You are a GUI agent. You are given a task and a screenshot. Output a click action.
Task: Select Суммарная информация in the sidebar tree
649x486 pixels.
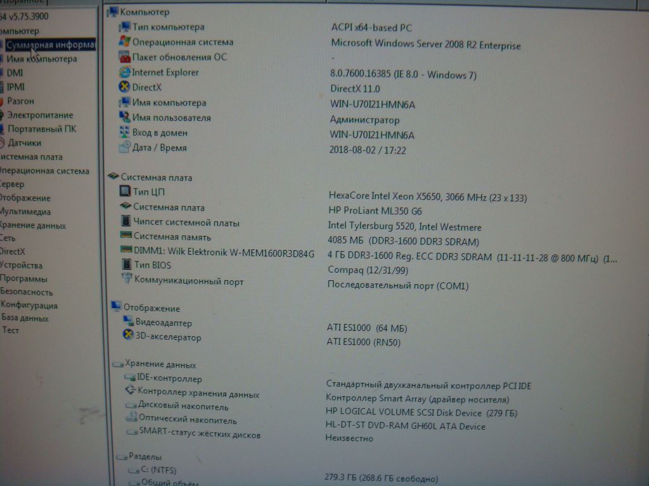[50, 45]
